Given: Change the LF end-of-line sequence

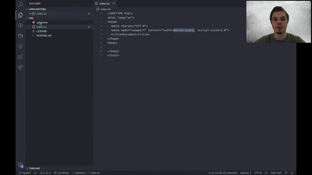Looking at the screenshot, I should pos(266,173).
